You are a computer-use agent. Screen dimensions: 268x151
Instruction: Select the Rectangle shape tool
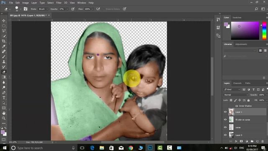point(4,108)
